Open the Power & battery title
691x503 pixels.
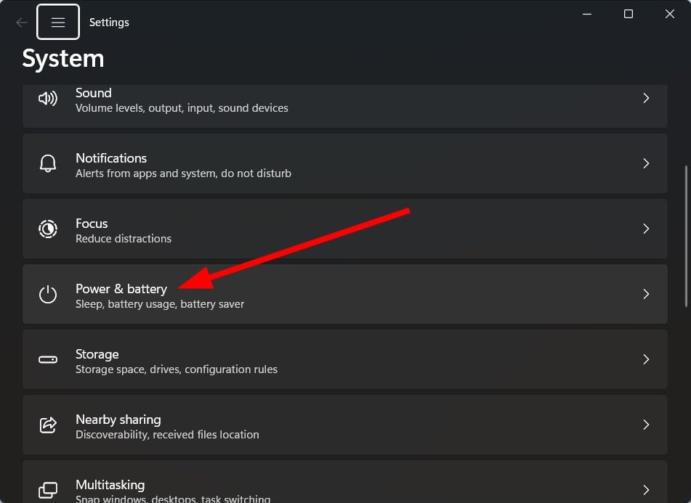click(121, 289)
